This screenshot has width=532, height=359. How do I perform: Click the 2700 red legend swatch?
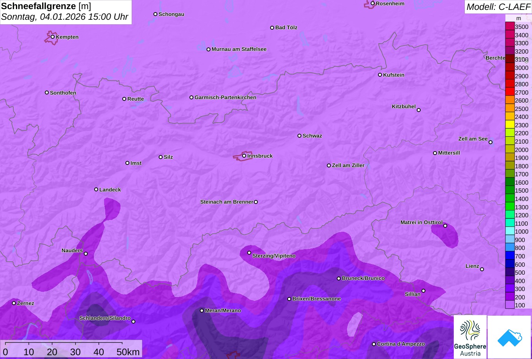510,92
